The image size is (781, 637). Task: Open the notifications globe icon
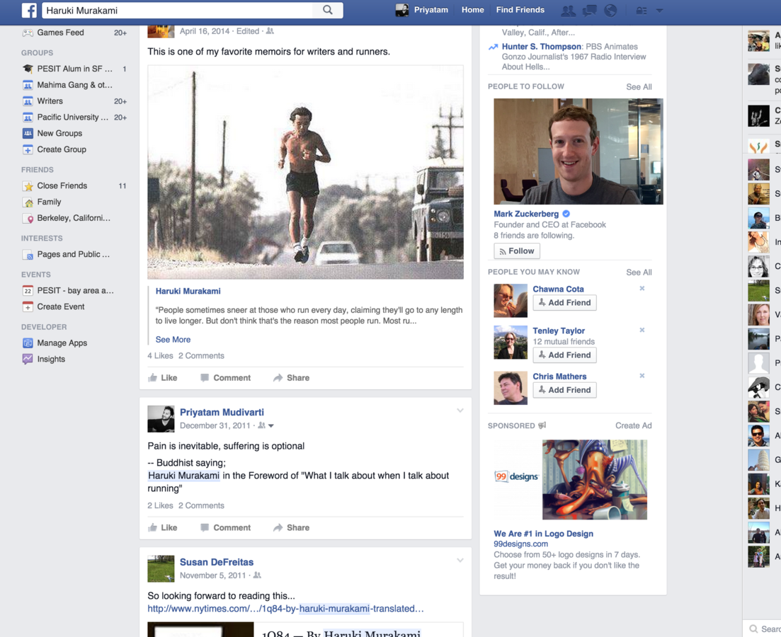[610, 11]
